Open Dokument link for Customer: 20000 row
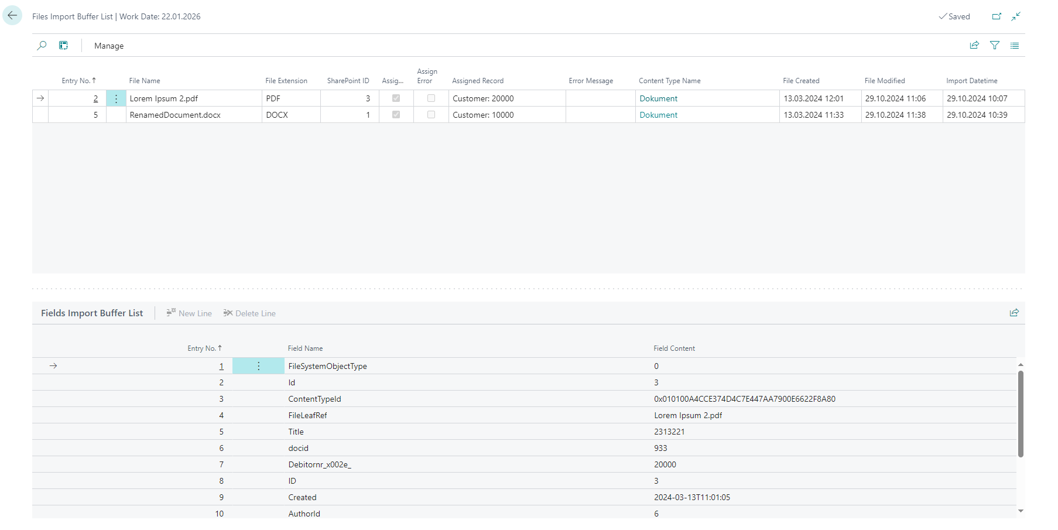 tap(658, 98)
